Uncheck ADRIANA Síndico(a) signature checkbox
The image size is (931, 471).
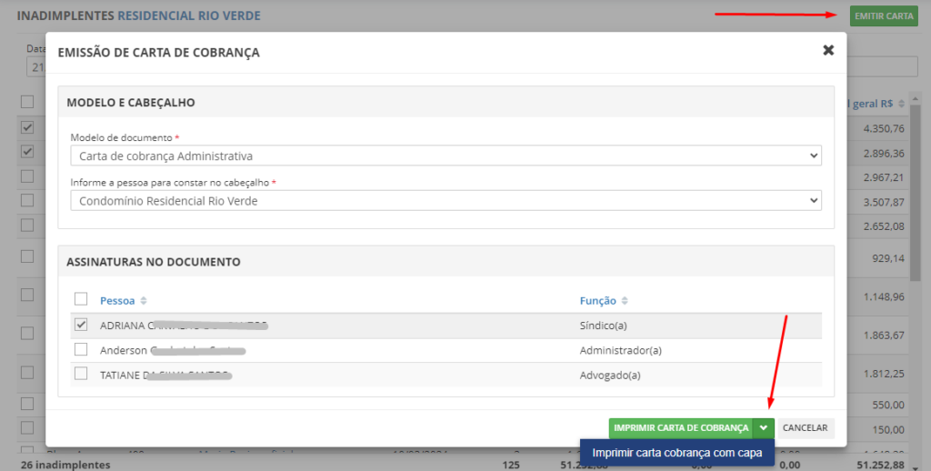[81, 325]
